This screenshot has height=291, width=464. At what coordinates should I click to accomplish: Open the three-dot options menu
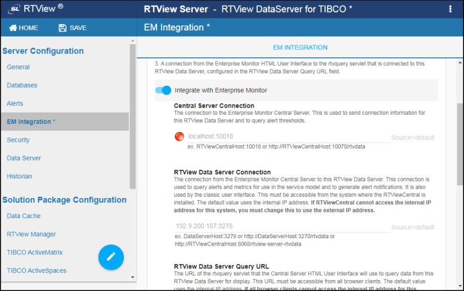[450, 9]
